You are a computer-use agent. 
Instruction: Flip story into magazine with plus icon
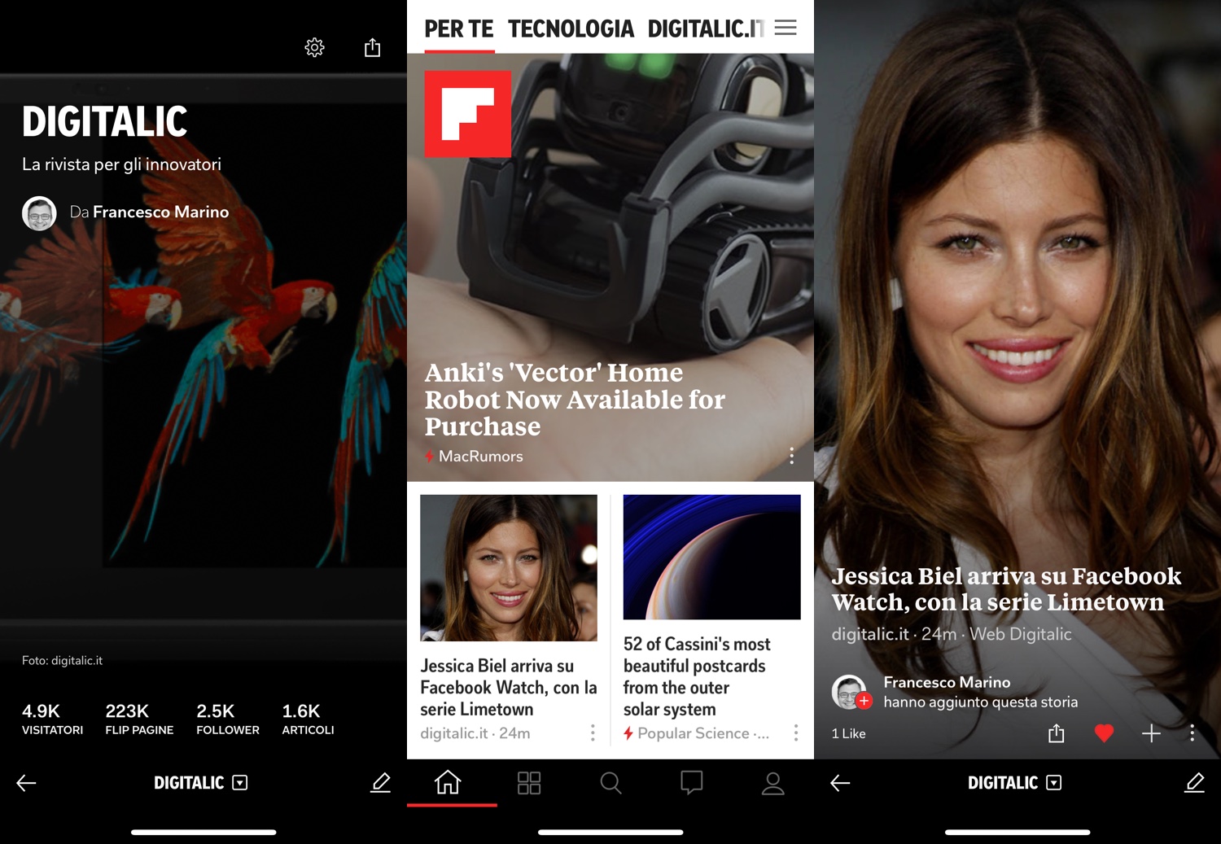[x=1151, y=733]
